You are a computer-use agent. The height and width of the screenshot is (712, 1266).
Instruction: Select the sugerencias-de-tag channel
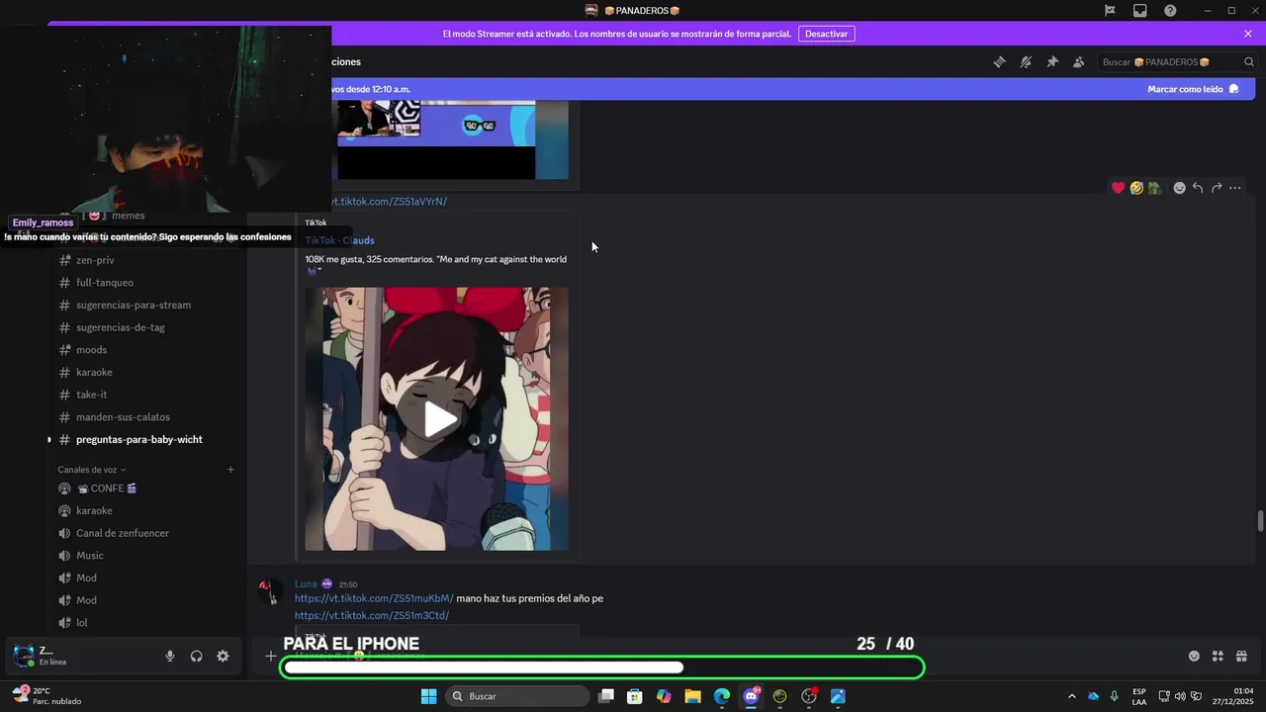(121, 327)
